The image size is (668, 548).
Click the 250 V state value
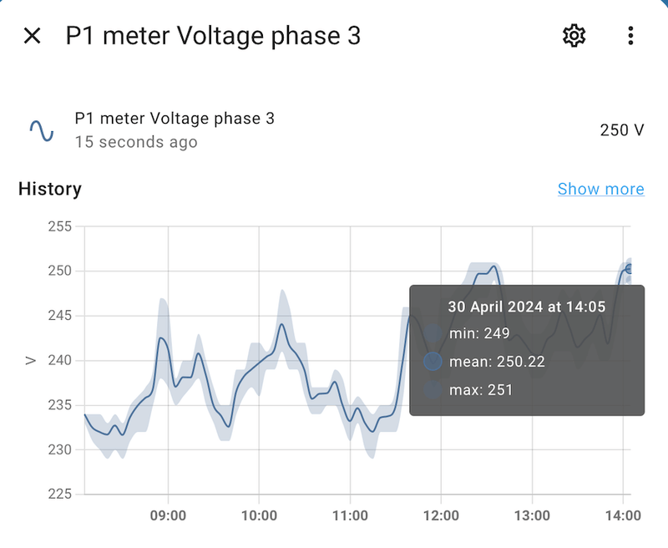622,130
